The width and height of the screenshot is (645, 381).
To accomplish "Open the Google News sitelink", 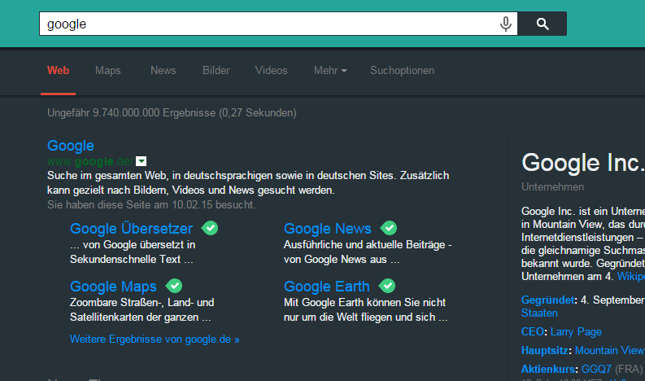I will pos(328,228).
